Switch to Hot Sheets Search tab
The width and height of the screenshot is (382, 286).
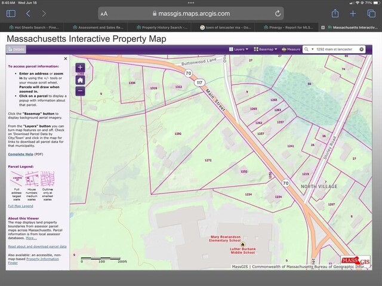pyautogui.click(x=34, y=27)
